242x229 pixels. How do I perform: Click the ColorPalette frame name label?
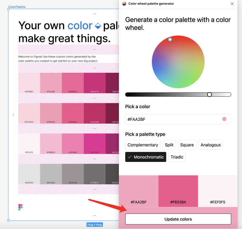(x=17, y=7)
